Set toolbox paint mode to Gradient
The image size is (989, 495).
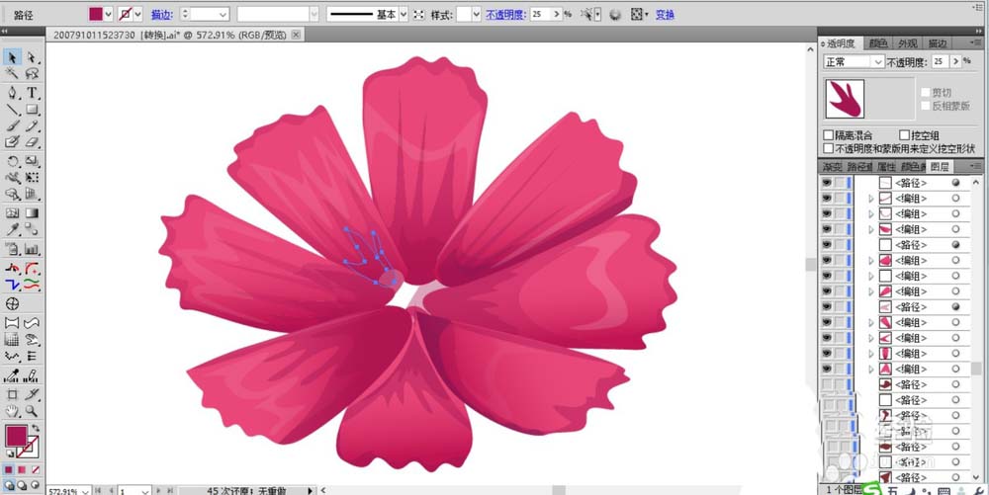click(x=22, y=470)
